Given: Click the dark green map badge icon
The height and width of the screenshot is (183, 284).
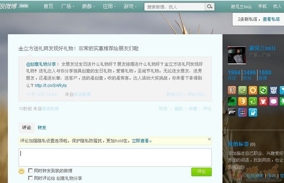Looking at the screenshot, I should (232, 101).
